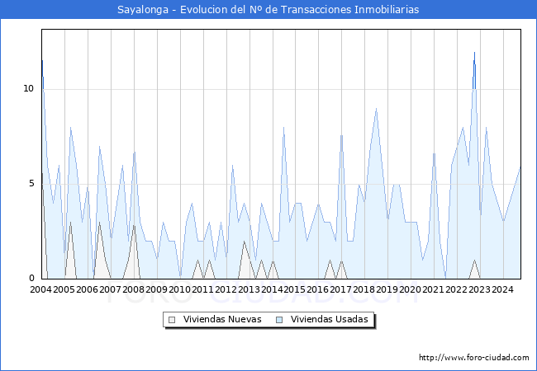Click the 2007 x-axis label
The width and height of the screenshot is (537, 371).
(110, 289)
